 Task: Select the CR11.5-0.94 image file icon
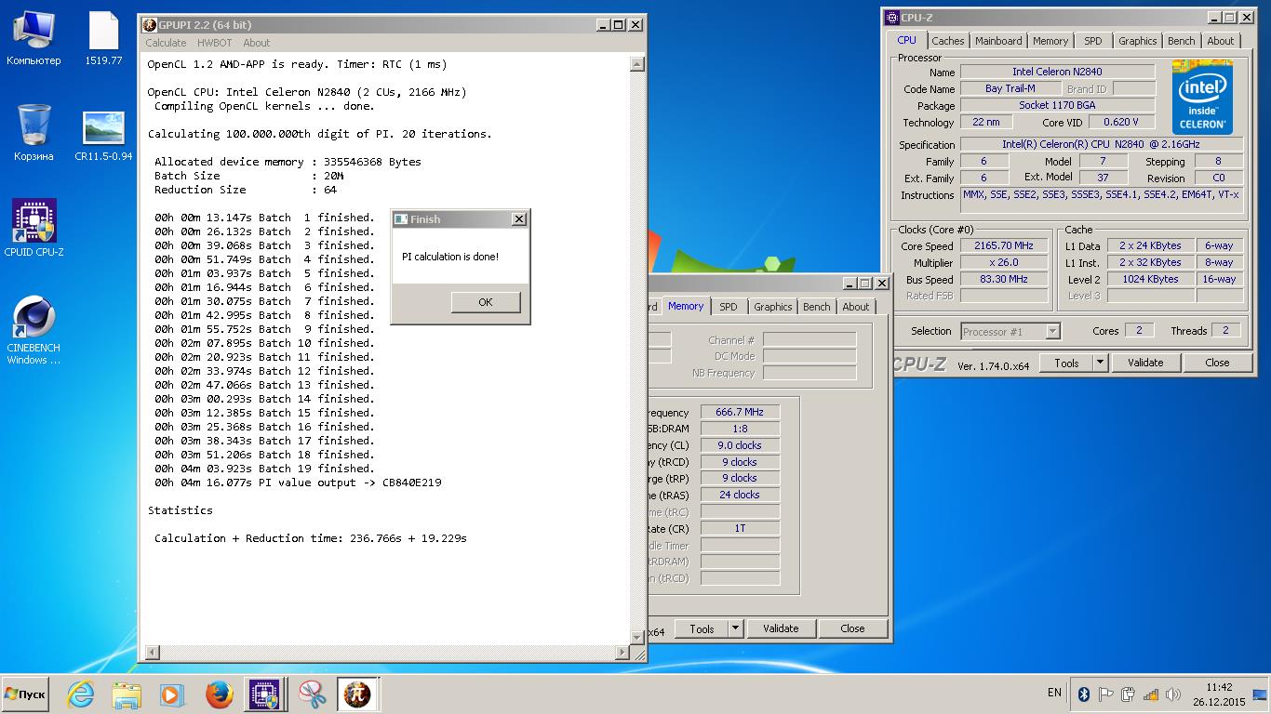(103, 136)
